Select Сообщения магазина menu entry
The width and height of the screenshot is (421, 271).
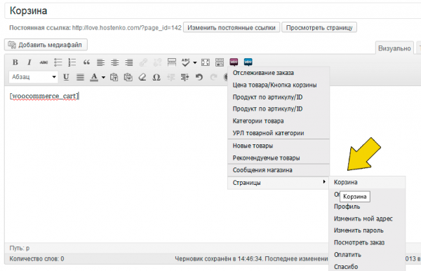click(279, 170)
